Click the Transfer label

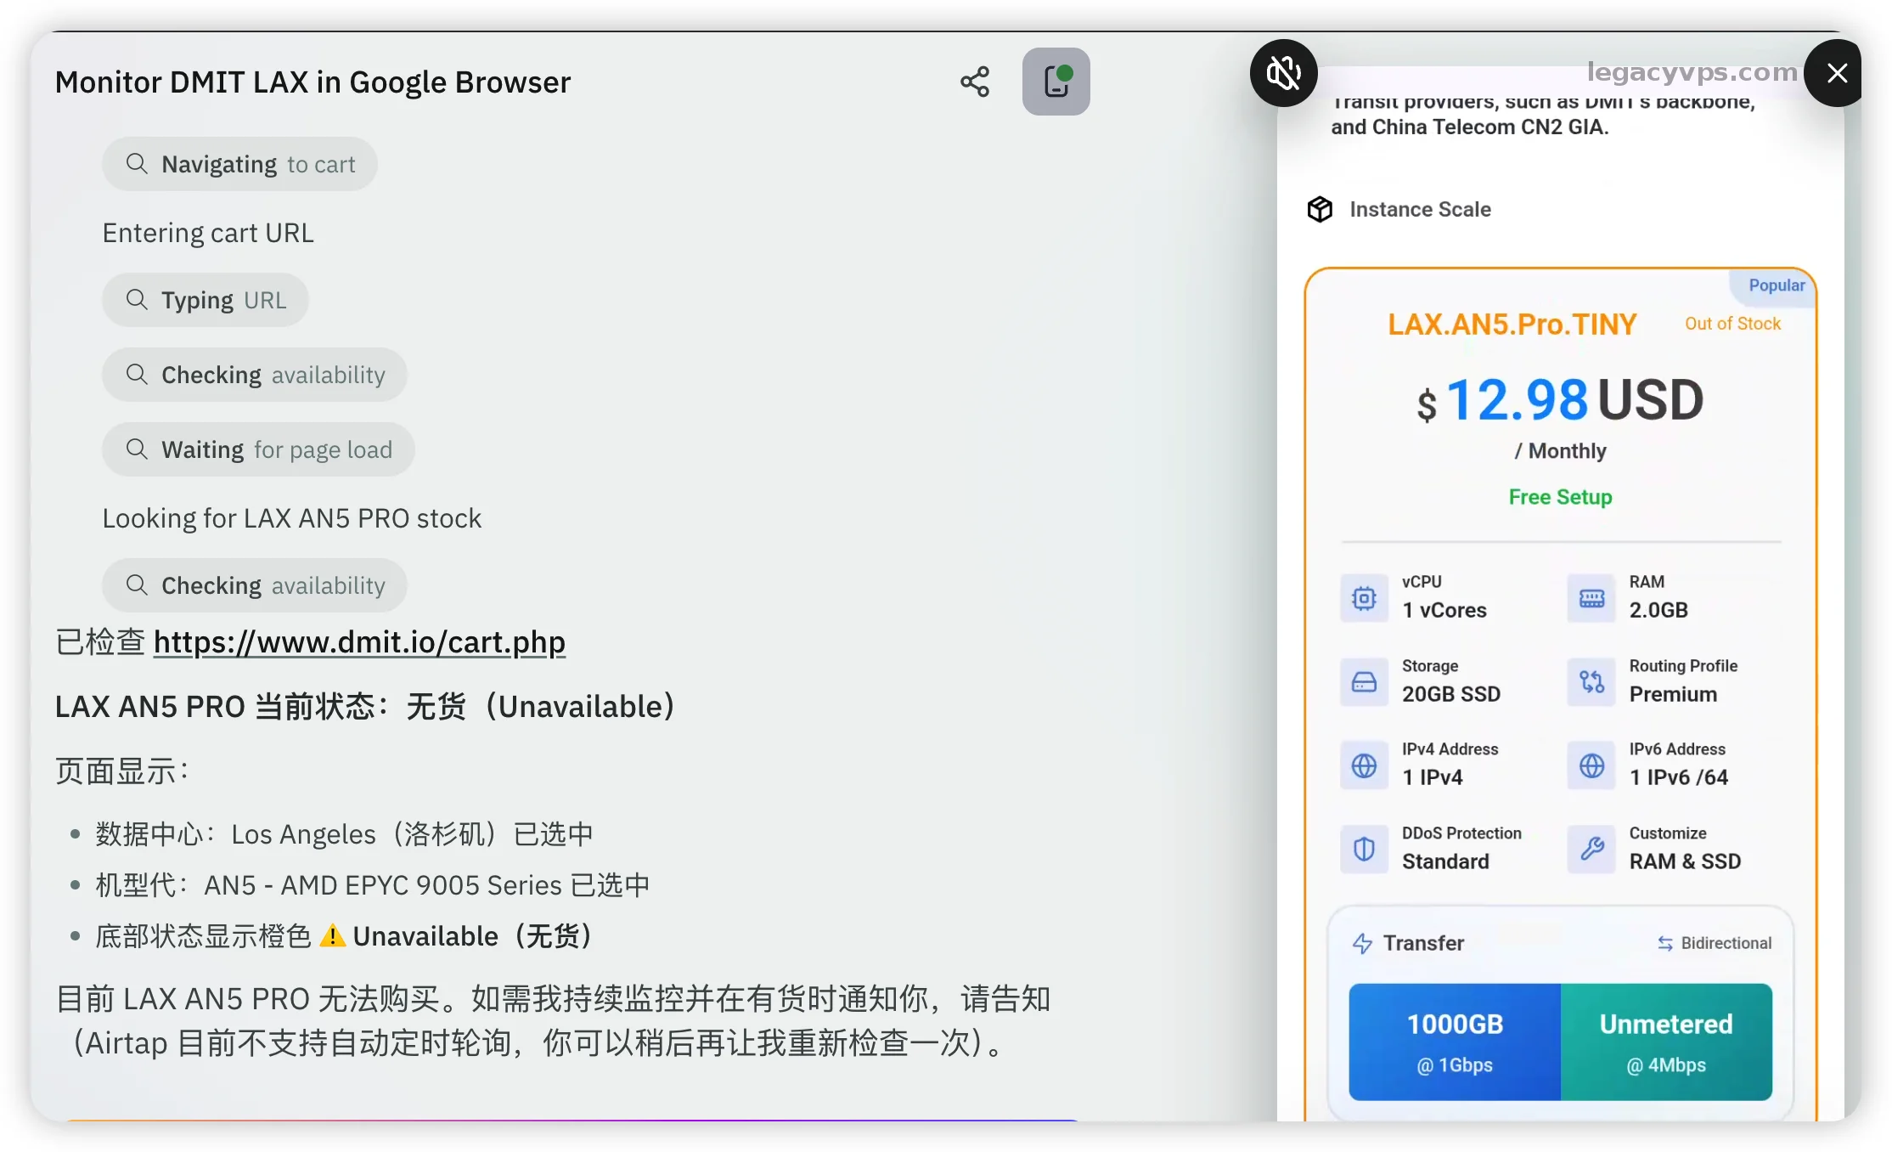point(1423,943)
